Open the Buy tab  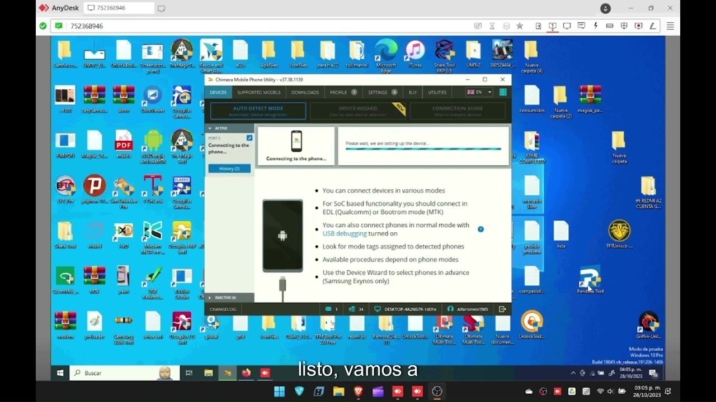[413, 92]
